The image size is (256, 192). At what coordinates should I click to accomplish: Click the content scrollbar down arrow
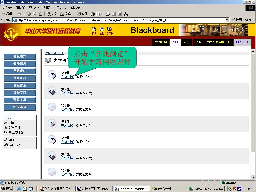(x=253, y=177)
